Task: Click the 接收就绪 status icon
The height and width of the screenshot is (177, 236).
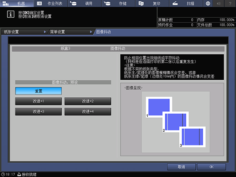Action: tap(19, 174)
